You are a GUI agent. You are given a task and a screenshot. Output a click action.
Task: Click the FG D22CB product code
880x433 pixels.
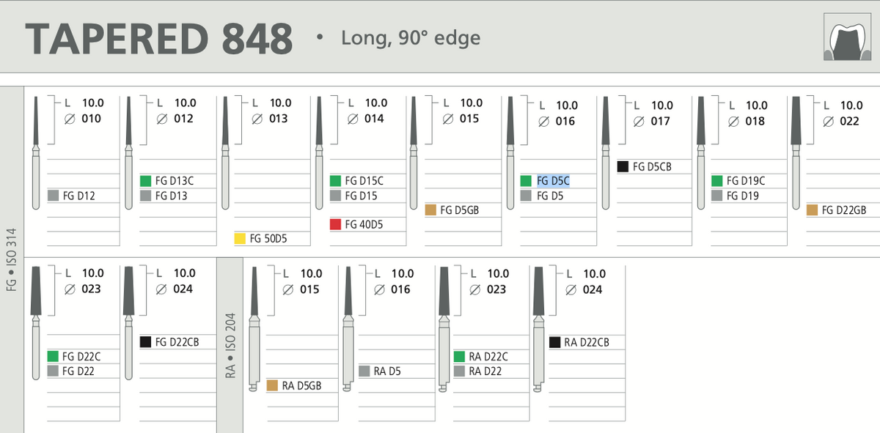tap(177, 341)
